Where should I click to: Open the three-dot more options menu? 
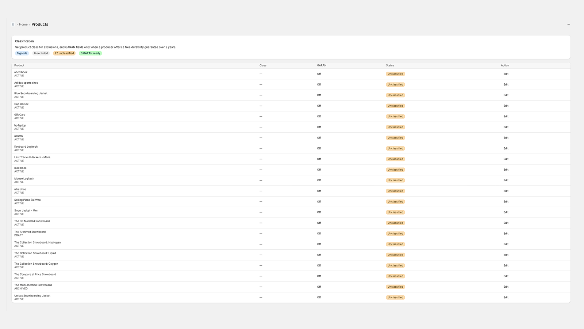568,24
